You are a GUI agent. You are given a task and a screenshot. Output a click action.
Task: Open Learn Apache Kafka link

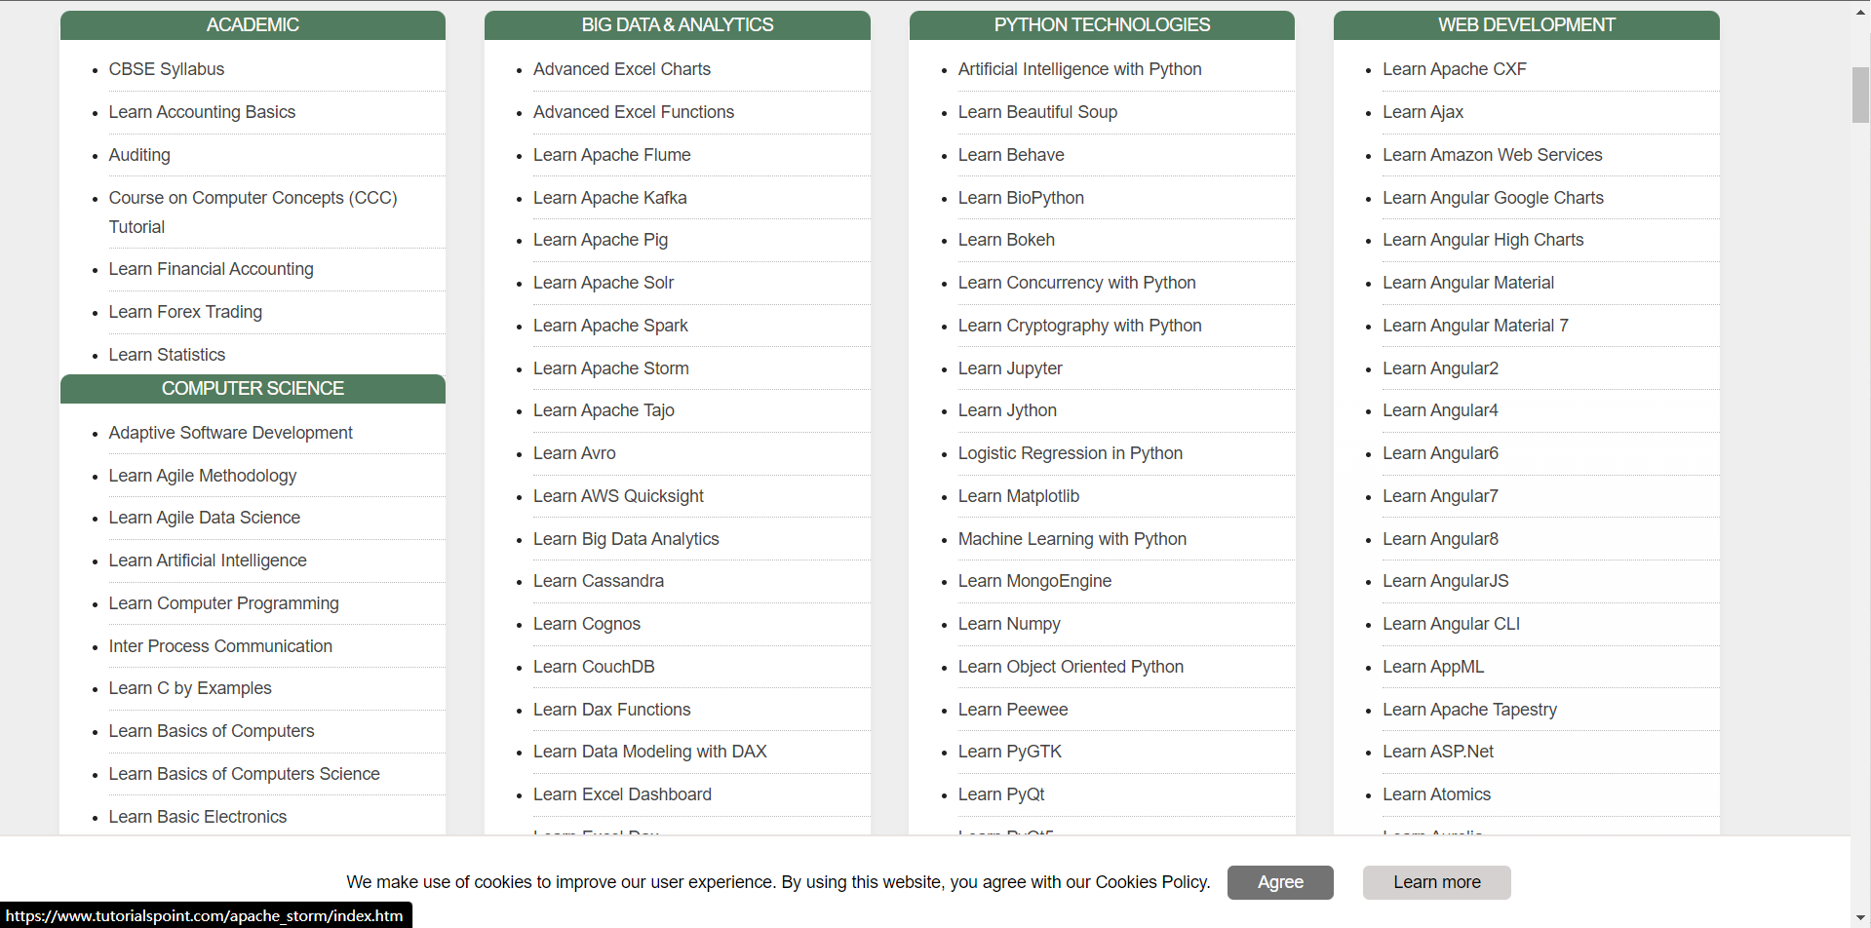pos(610,198)
